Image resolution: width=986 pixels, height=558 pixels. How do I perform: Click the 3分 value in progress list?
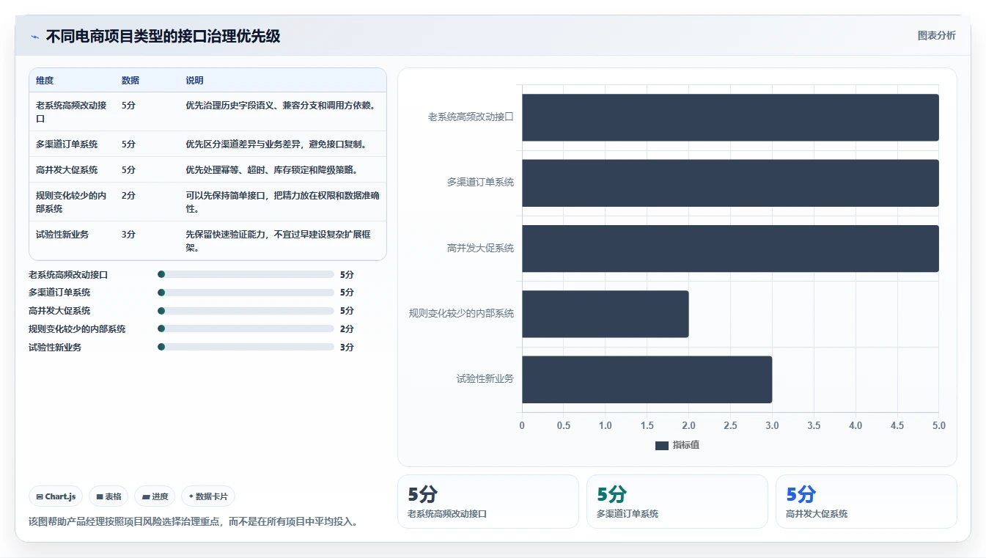tap(347, 348)
